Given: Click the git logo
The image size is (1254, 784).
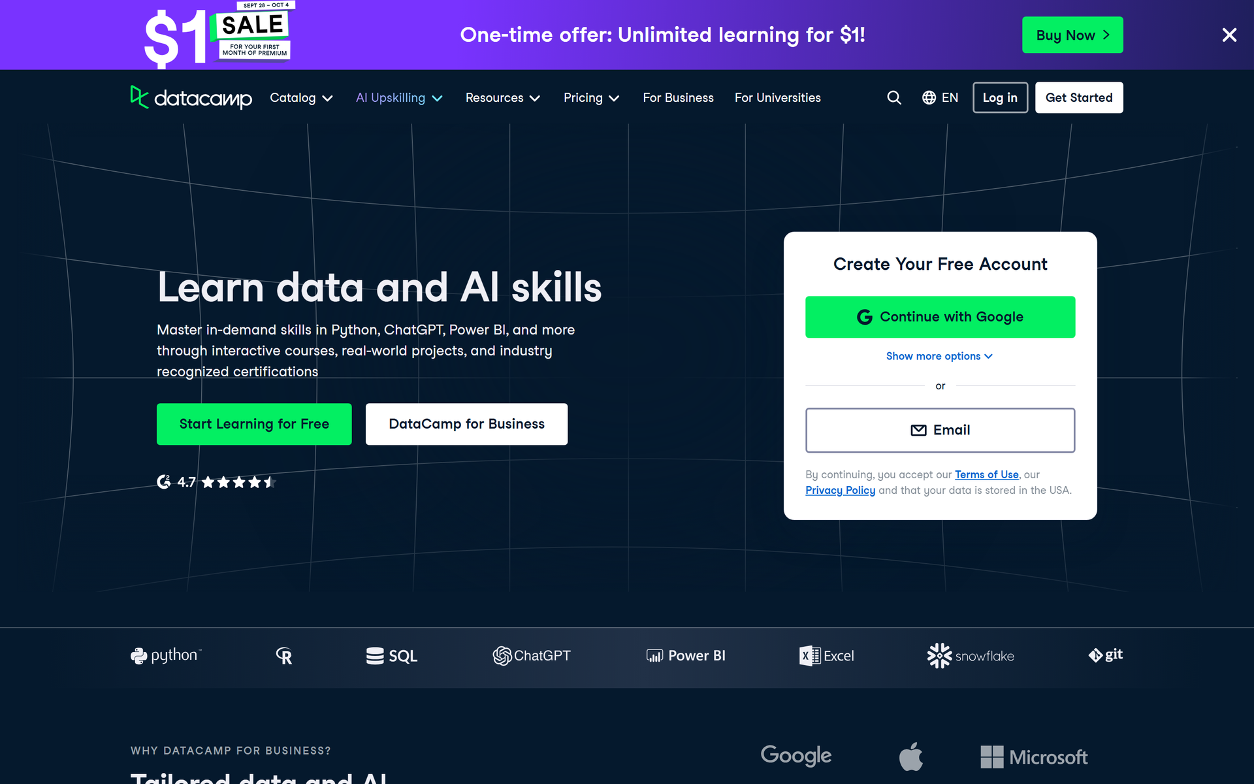Looking at the screenshot, I should click(x=1106, y=655).
